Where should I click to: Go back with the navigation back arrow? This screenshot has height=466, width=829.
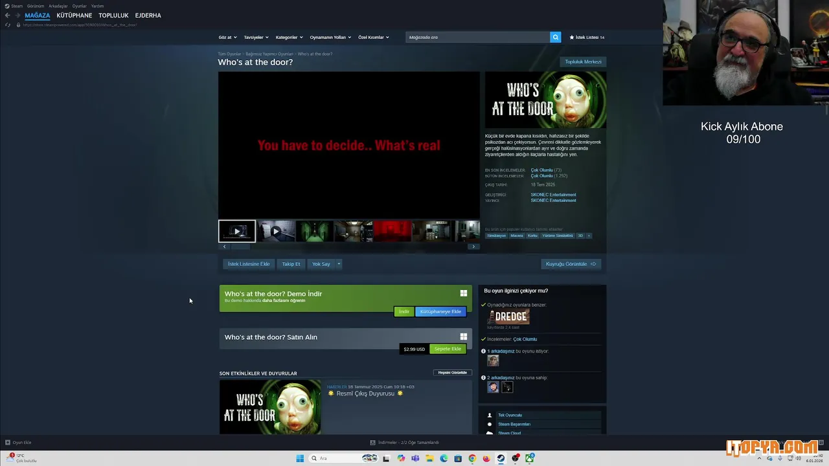click(x=8, y=16)
